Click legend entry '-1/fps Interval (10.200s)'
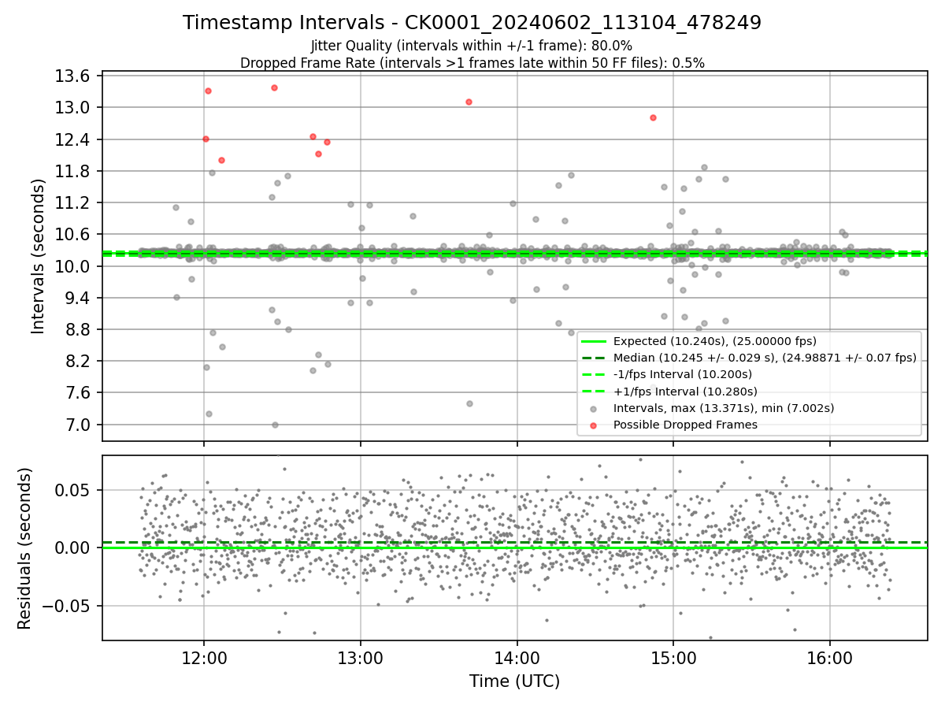 (682, 374)
